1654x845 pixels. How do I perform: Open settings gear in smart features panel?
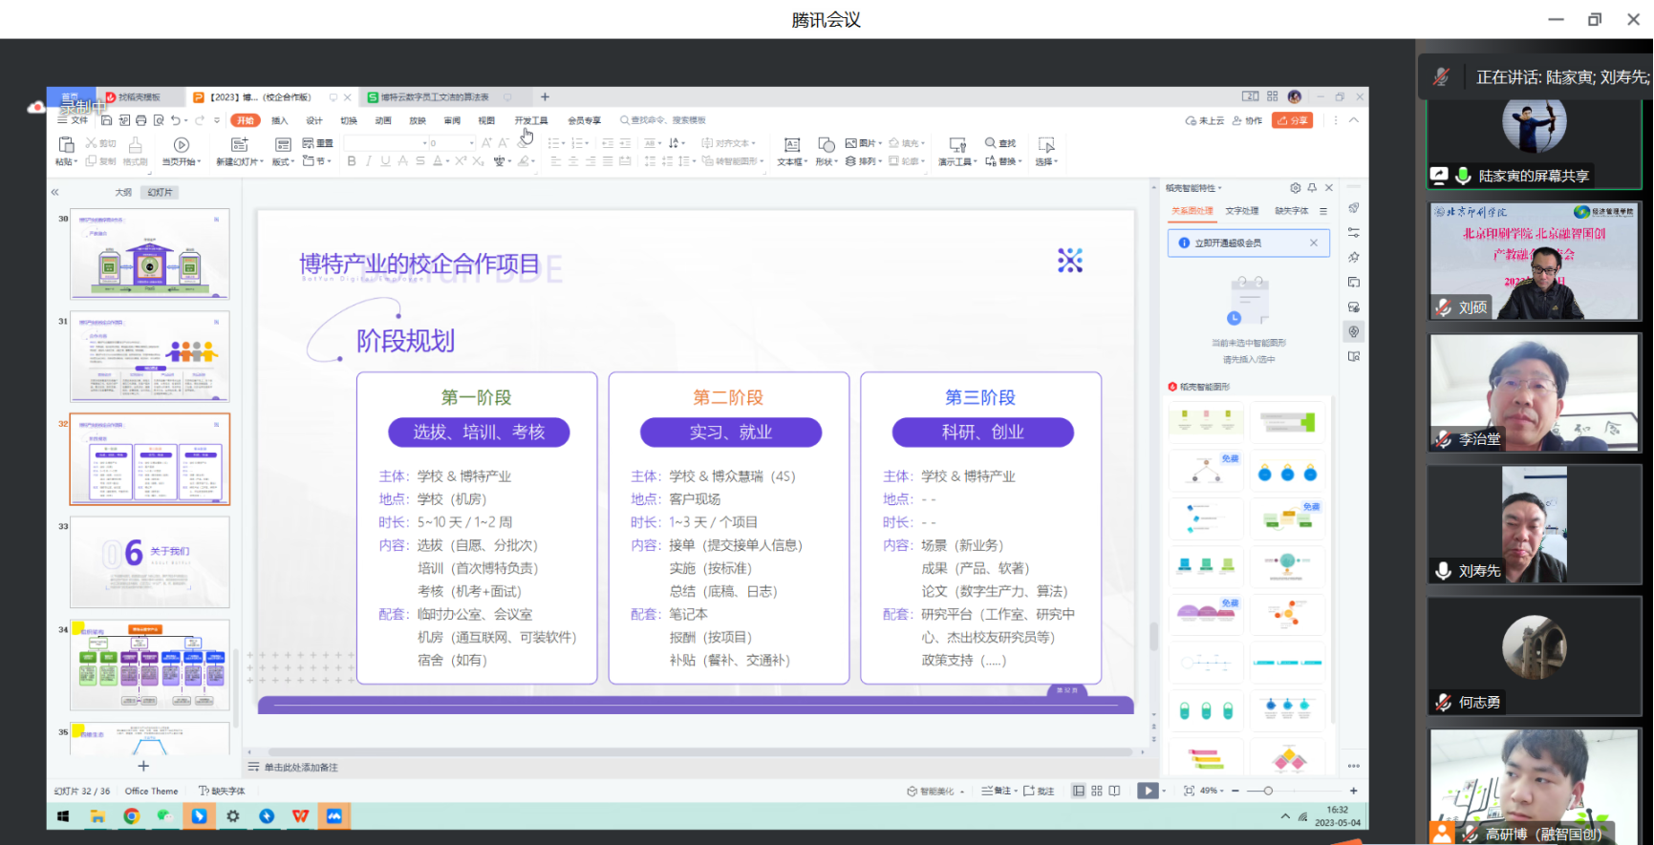point(1295,188)
